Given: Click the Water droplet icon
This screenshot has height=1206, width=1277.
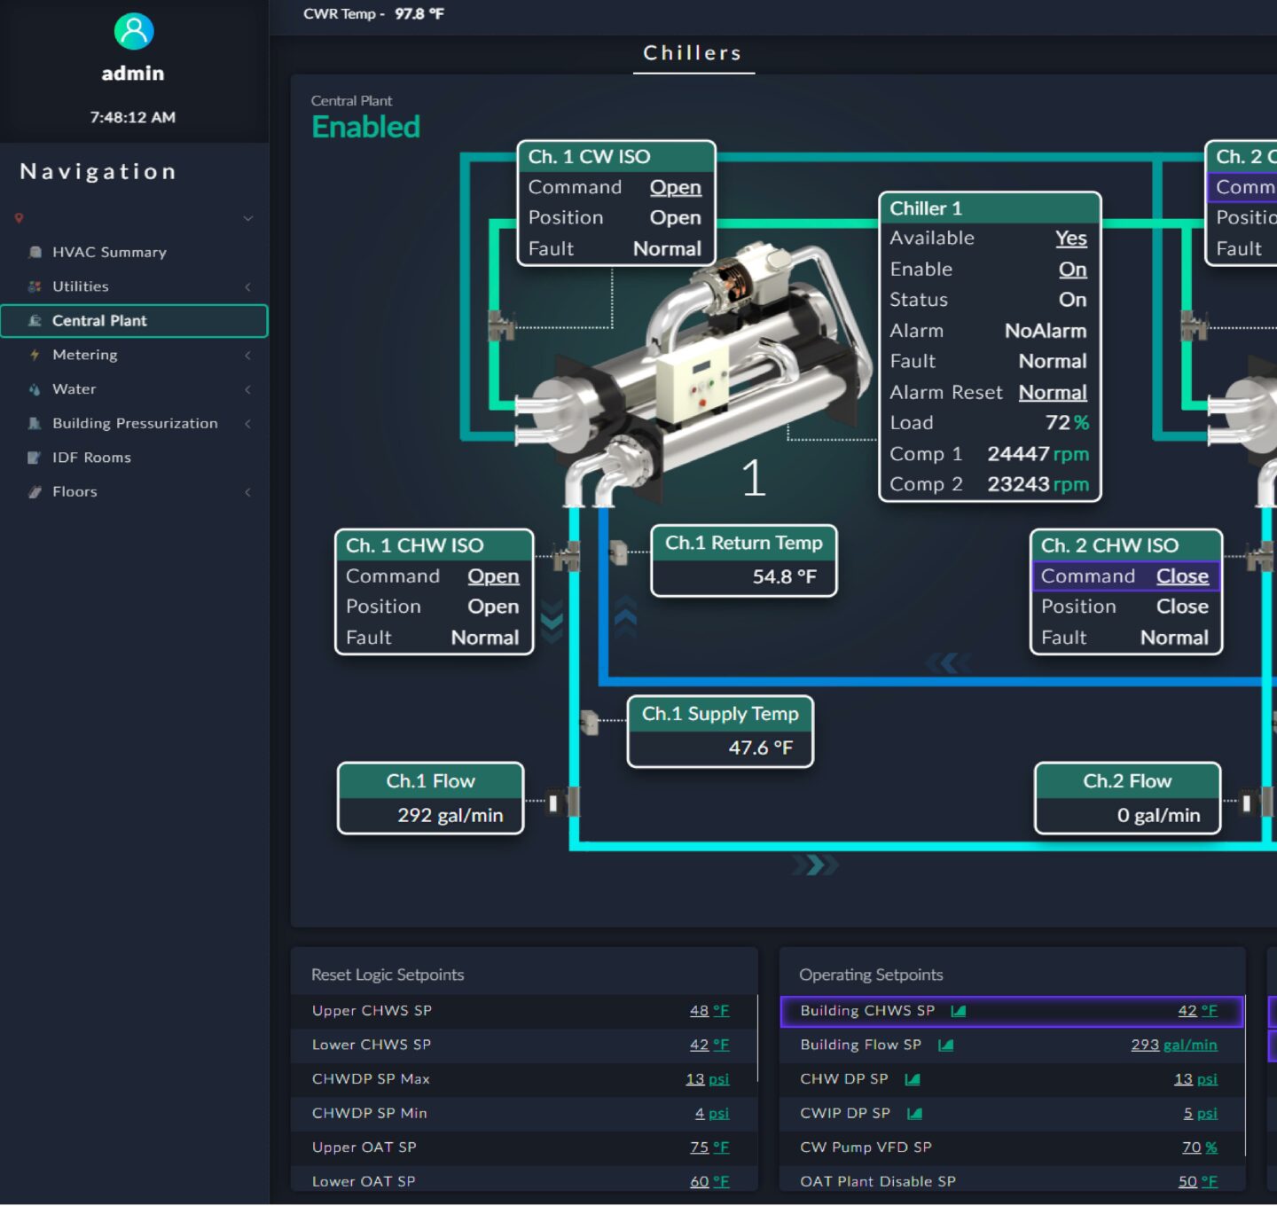Looking at the screenshot, I should coord(35,389).
